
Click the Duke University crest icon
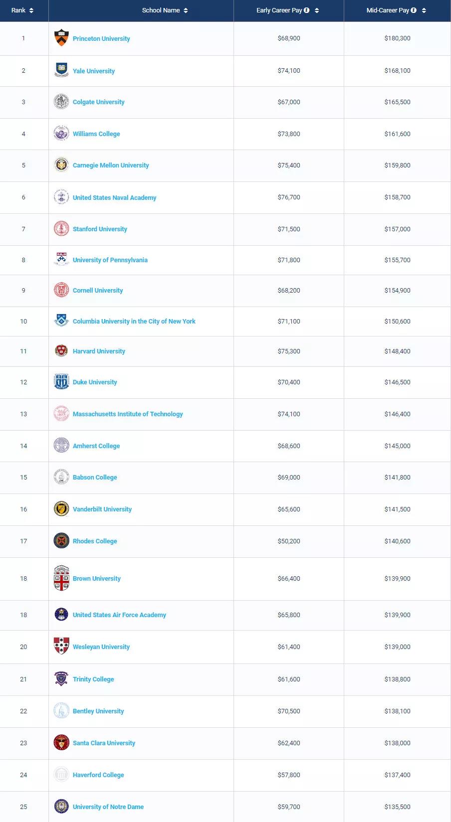point(61,382)
